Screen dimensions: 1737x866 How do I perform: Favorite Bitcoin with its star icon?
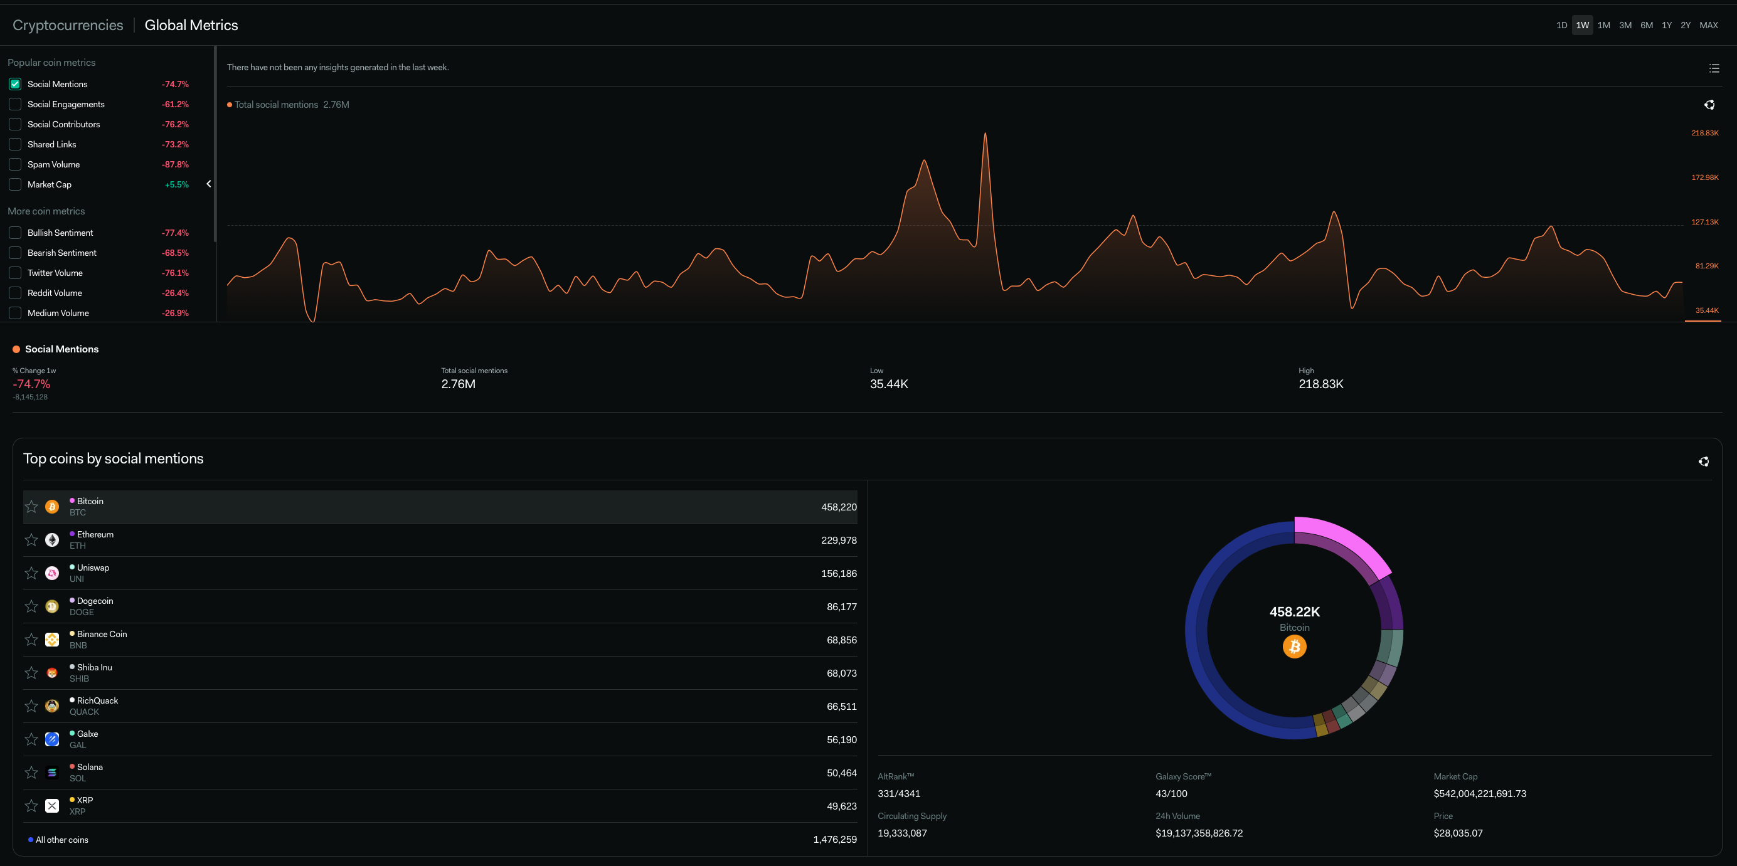click(31, 506)
